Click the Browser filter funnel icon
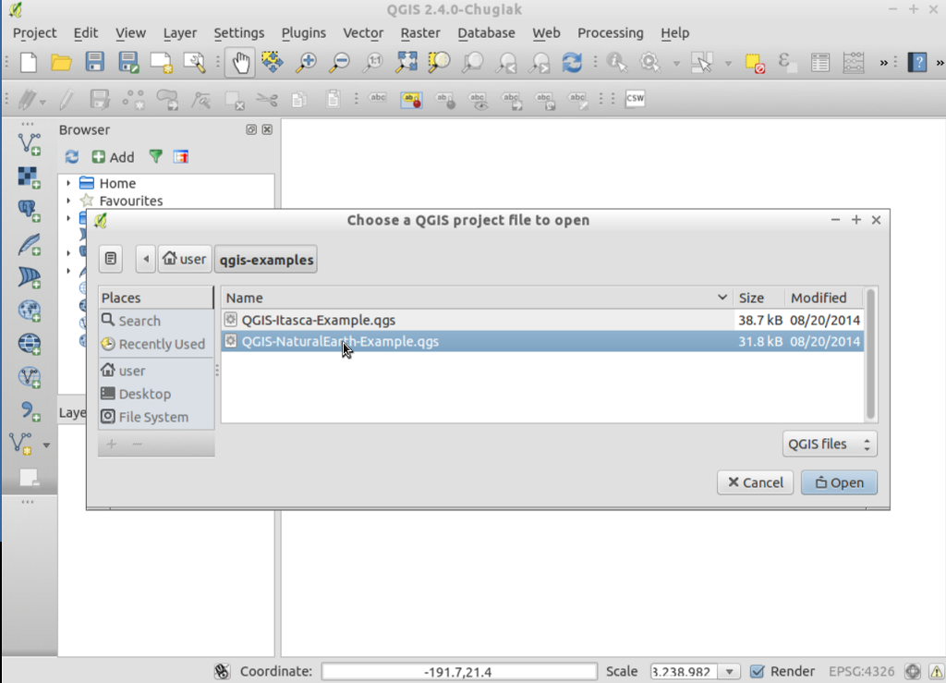Image resolution: width=946 pixels, height=683 pixels. tap(155, 157)
